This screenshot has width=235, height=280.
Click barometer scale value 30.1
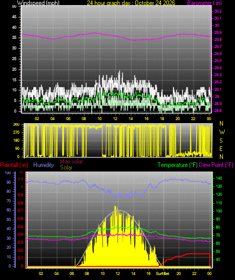tap(218, 18)
